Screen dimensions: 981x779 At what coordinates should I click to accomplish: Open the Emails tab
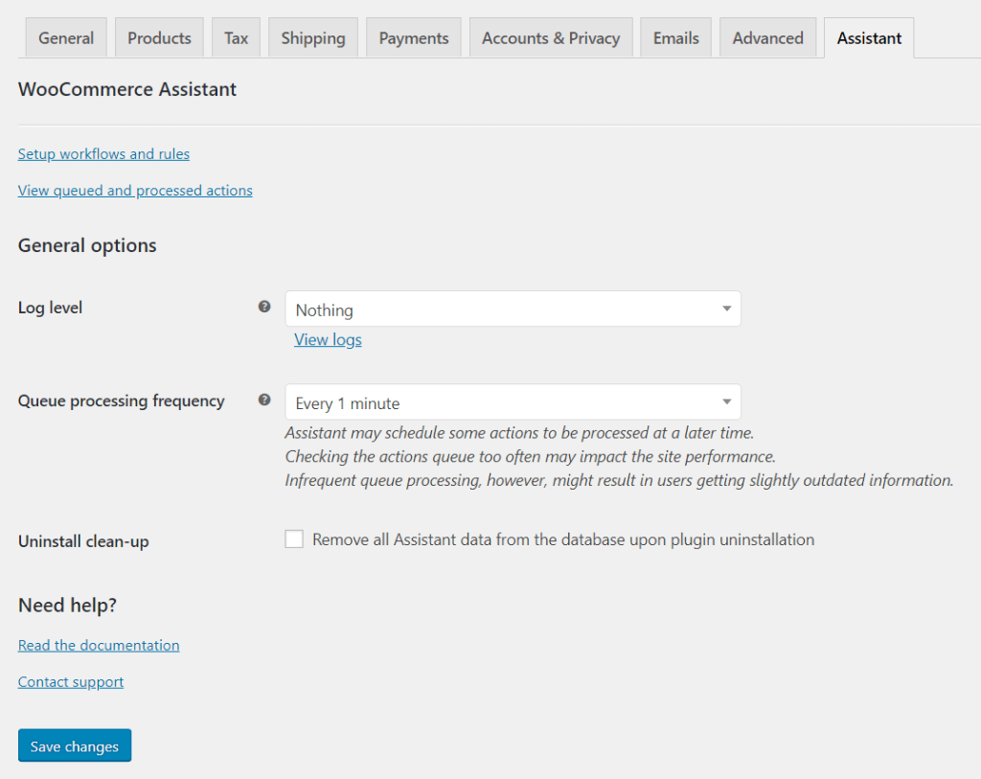pyautogui.click(x=675, y=38)
